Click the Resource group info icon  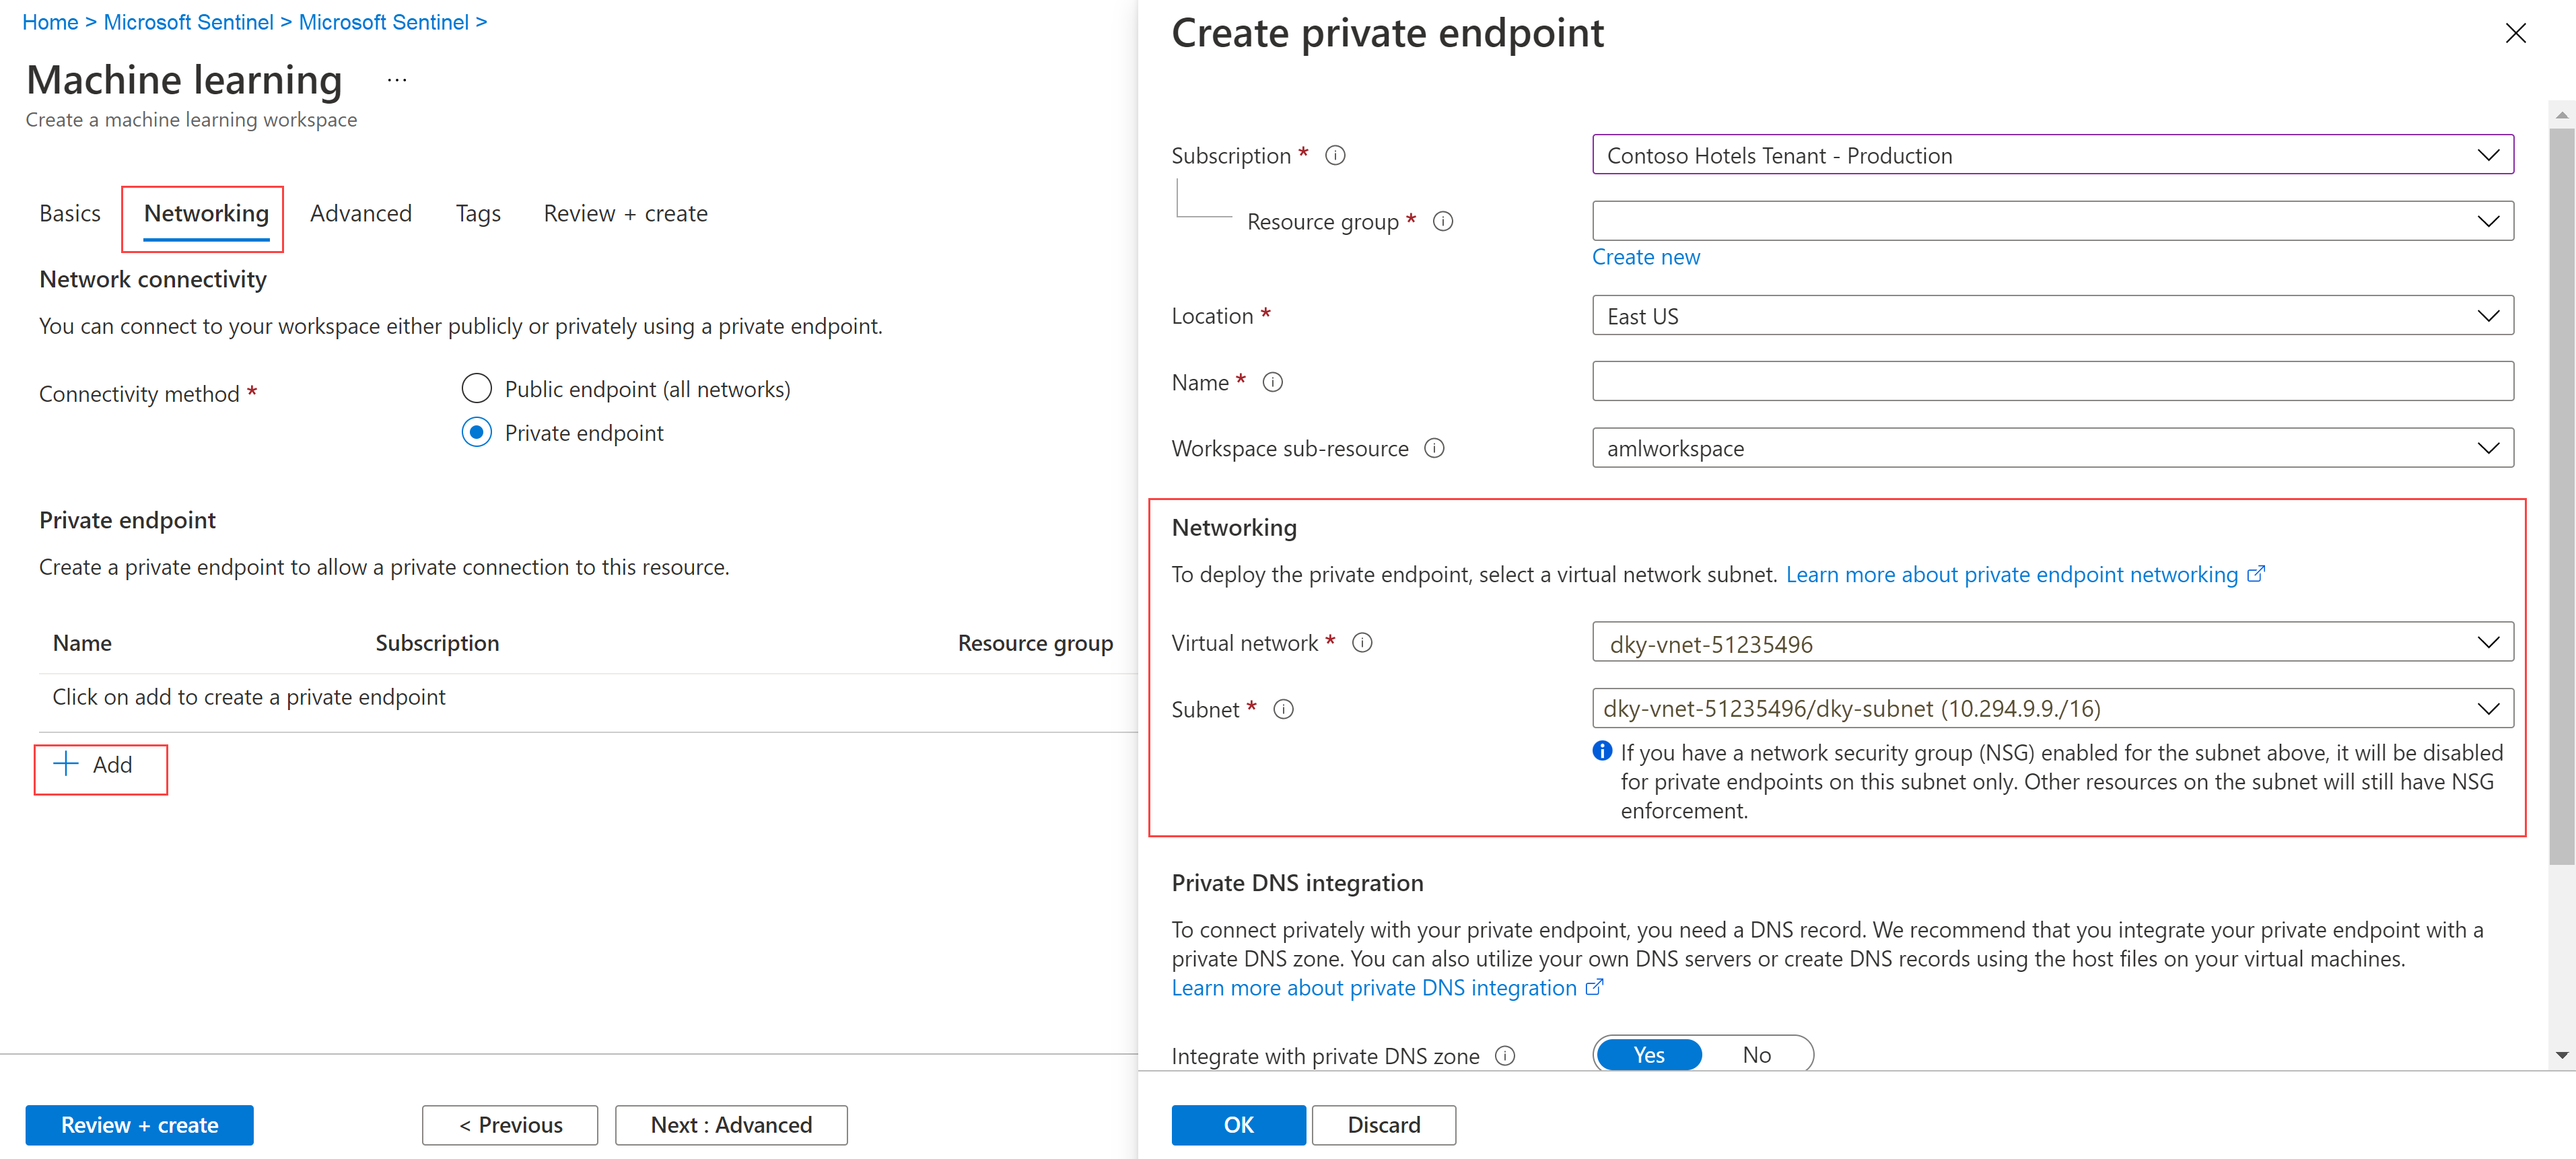pyautogui.click(x=1443, y=221)
